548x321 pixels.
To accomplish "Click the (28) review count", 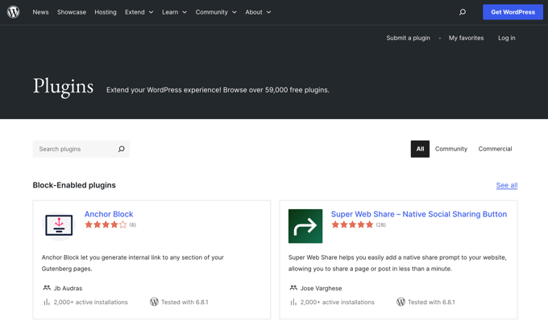I will coord(381,225).
